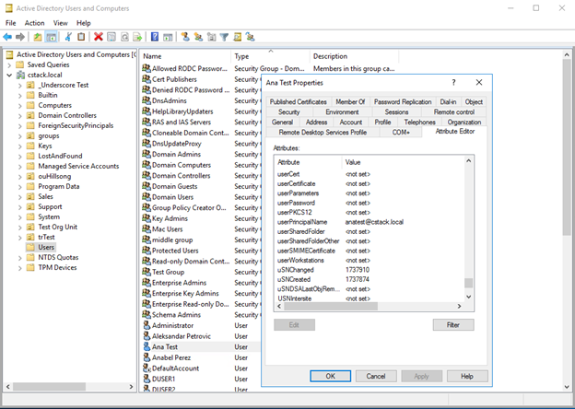This screenshot has width=575, height=409.
Task: Click the dialog Help button
Action: (x=467, y=376)
